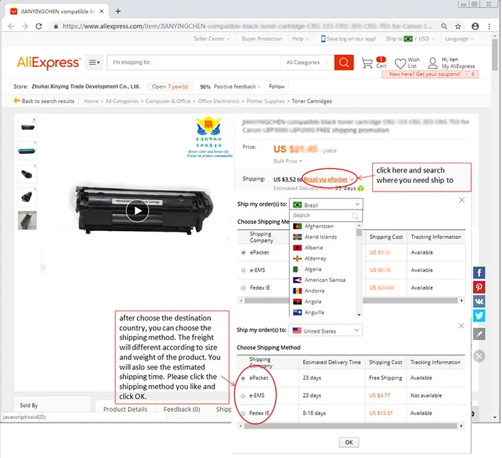Viewport: 502px width, 458px height.
Task: Follow the Zhuhai Xinying store
Action: tap(276, 86)
